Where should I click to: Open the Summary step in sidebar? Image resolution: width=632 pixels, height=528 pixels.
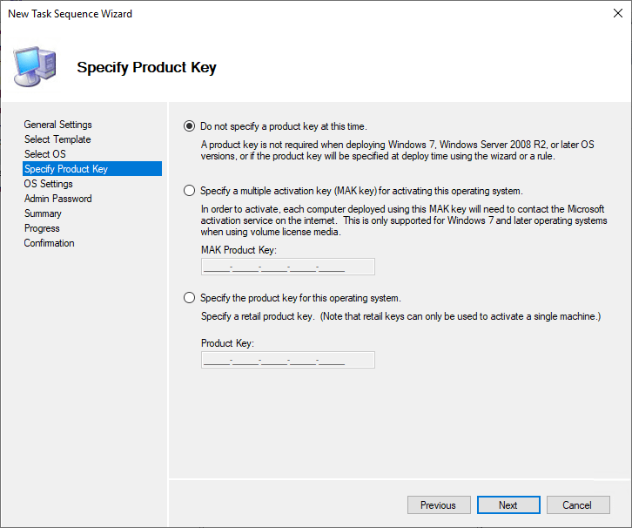pos(43,213)
